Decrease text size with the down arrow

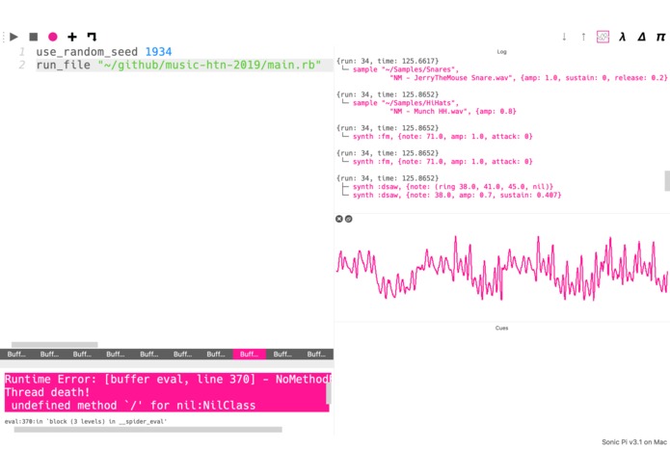tap(564, 37)
